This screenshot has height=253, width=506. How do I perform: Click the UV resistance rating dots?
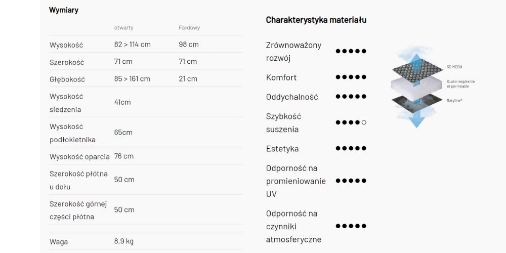click(351, 181)
